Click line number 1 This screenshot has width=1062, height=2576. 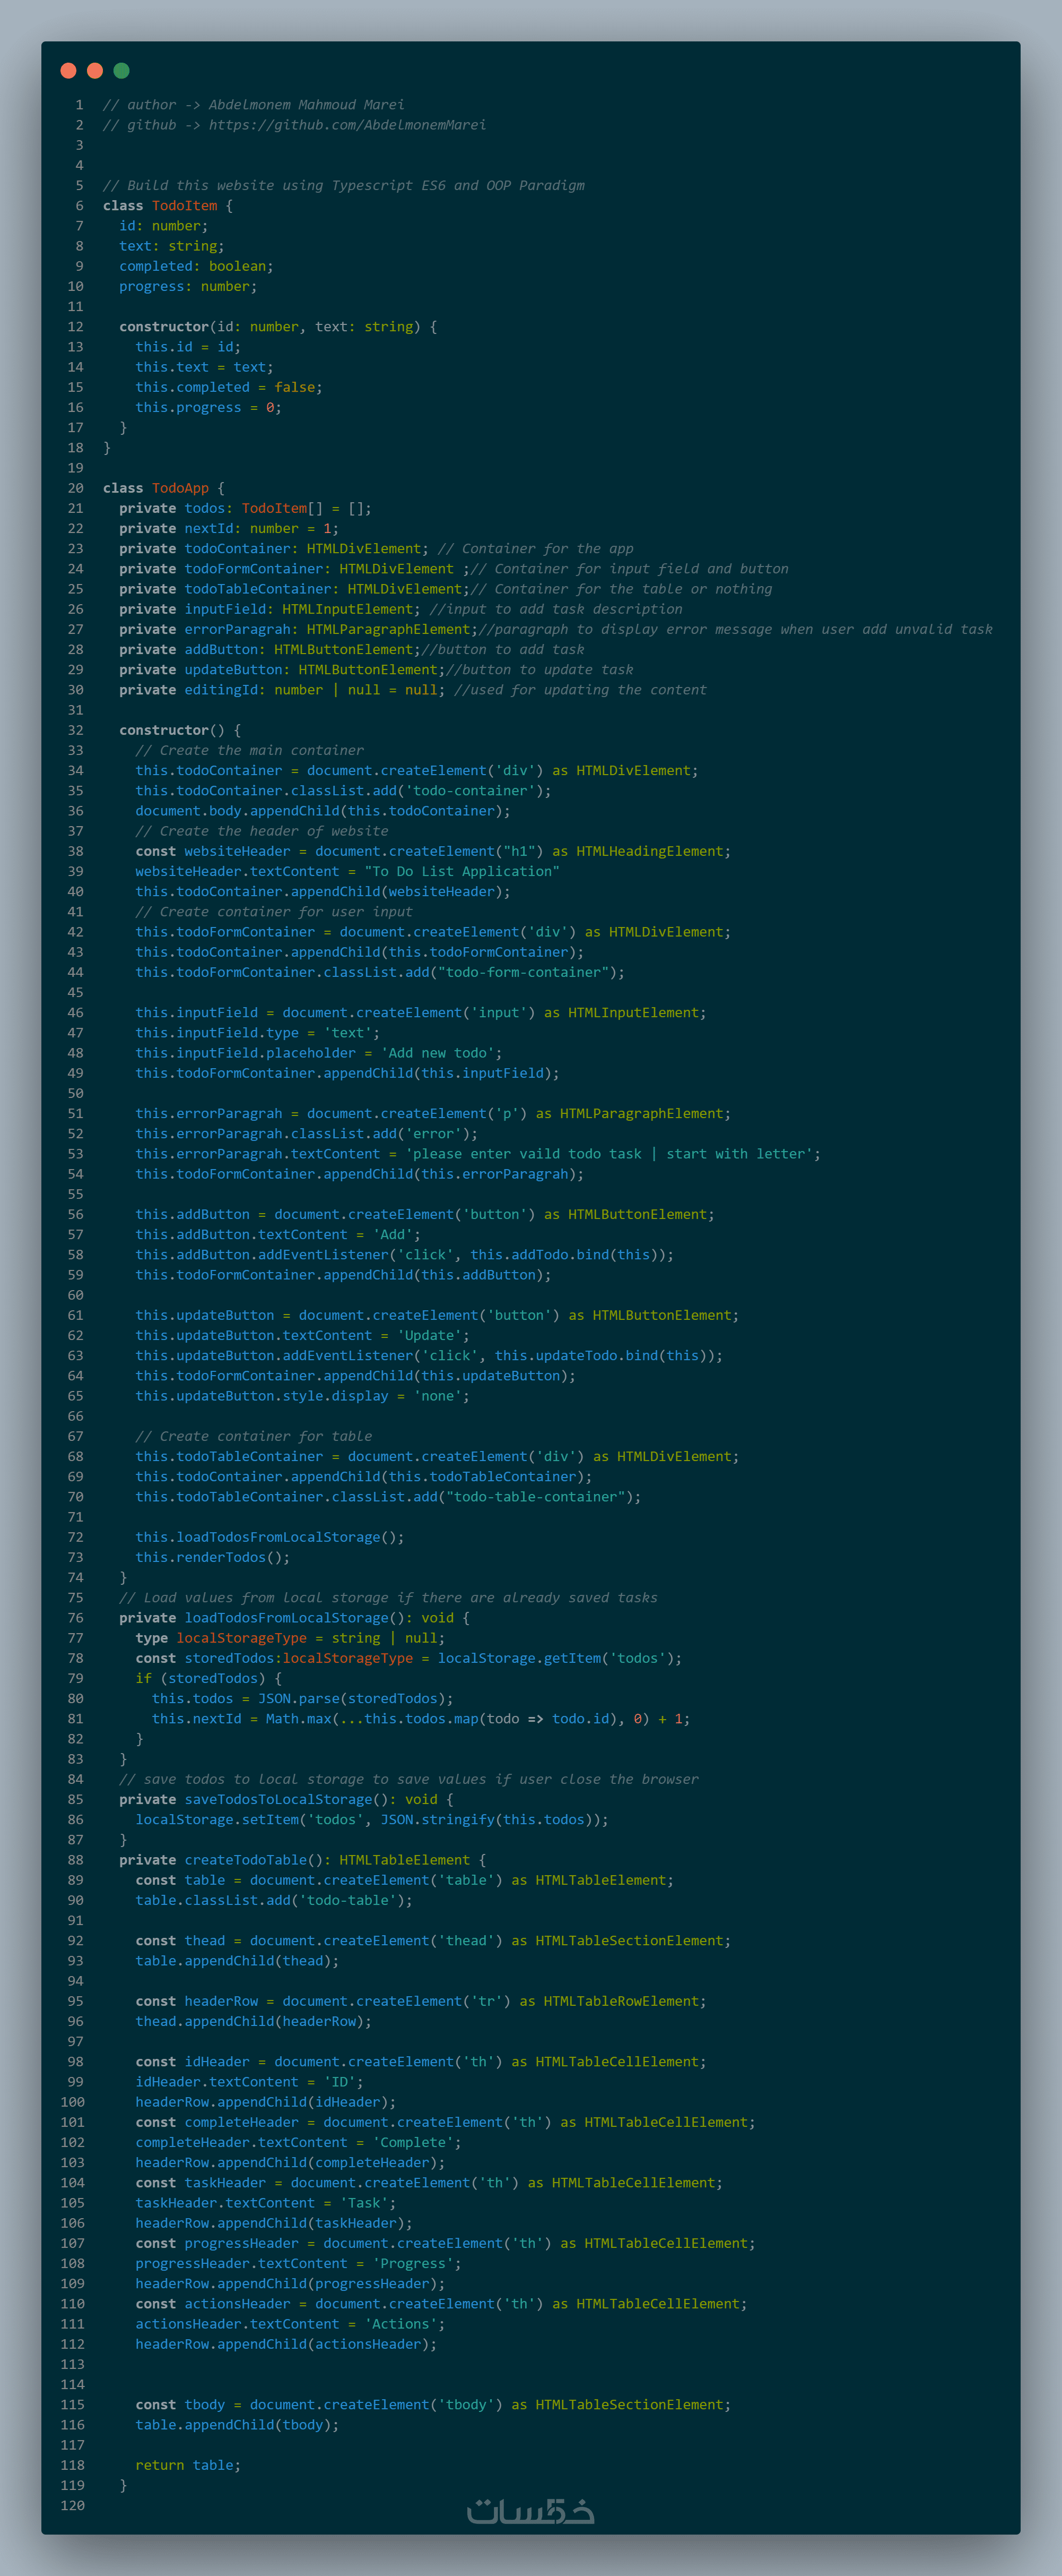(x=79, y=105)
